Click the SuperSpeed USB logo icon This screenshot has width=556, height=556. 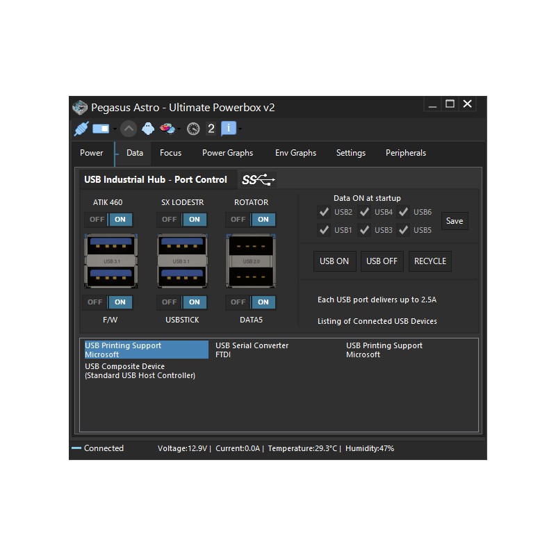[x=259, y=180]
